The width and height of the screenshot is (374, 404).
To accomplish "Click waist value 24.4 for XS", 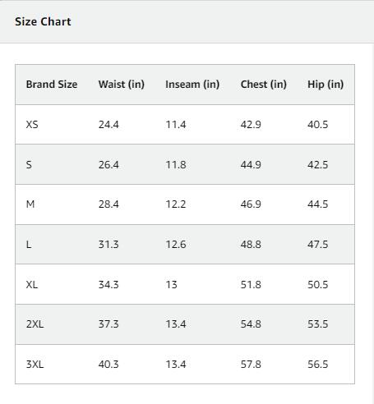I will pyautogui.click(x=109, y=125).
